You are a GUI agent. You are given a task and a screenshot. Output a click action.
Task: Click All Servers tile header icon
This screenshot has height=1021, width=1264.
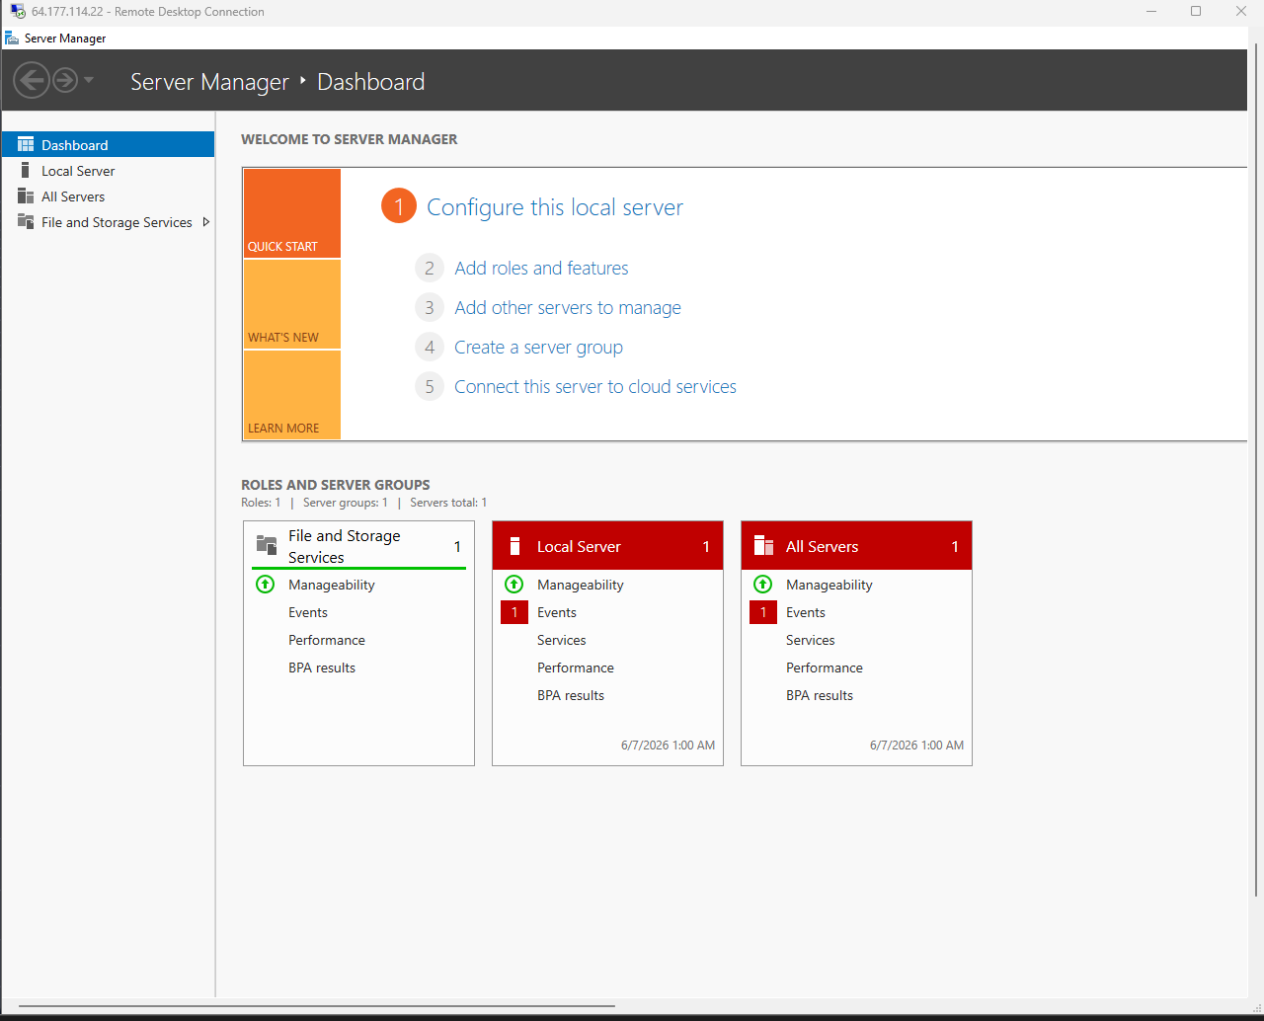[x=763, y=546]
